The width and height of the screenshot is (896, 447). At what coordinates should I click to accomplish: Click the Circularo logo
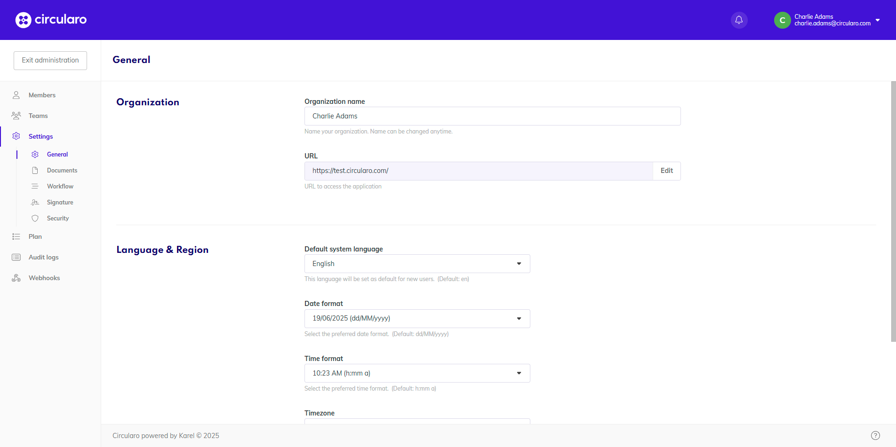tap(51, 20)
